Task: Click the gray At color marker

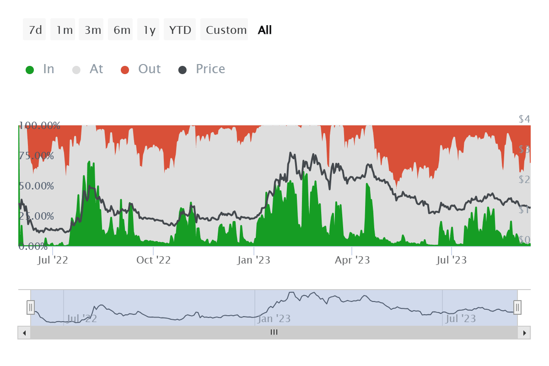Action: [76, 69]
